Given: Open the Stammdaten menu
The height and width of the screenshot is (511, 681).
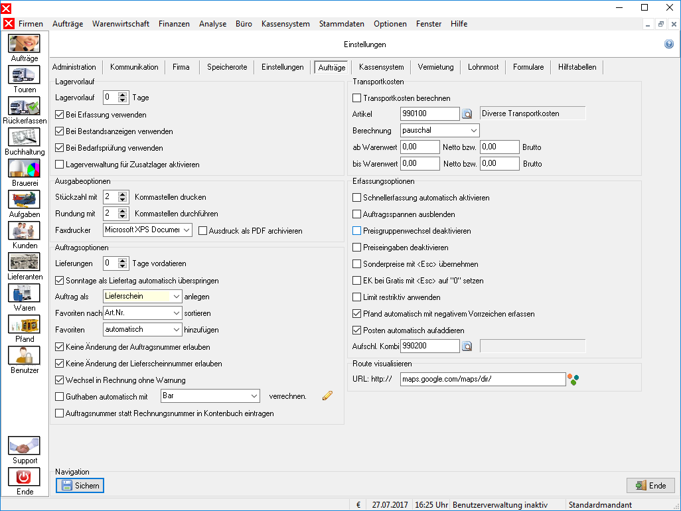Looking at the screenshot, I should point(342,24).
